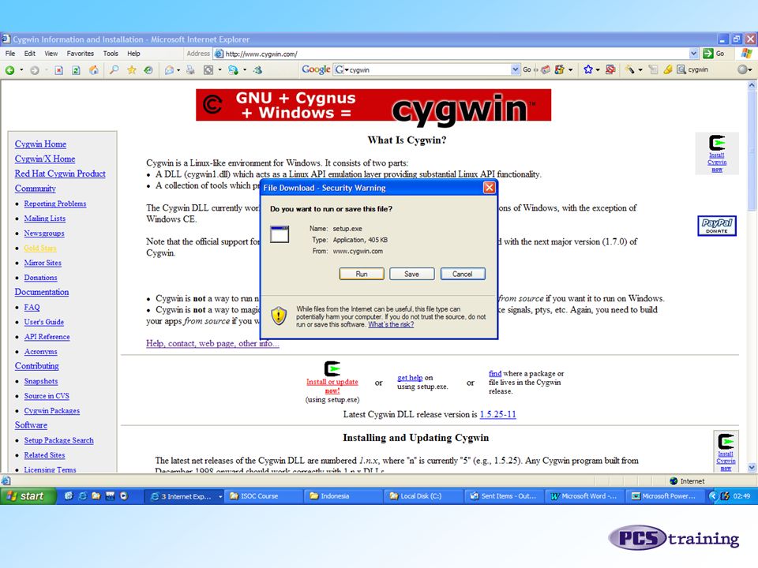The image size is (758, 568).
Task: Click the Google toolbar bookmarks blue star
Action: [587, 69]
